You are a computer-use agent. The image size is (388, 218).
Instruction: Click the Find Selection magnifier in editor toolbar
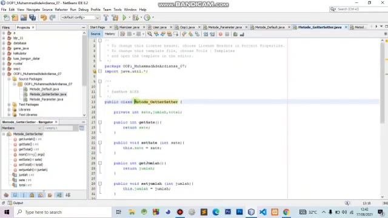[x=150, y=34]
